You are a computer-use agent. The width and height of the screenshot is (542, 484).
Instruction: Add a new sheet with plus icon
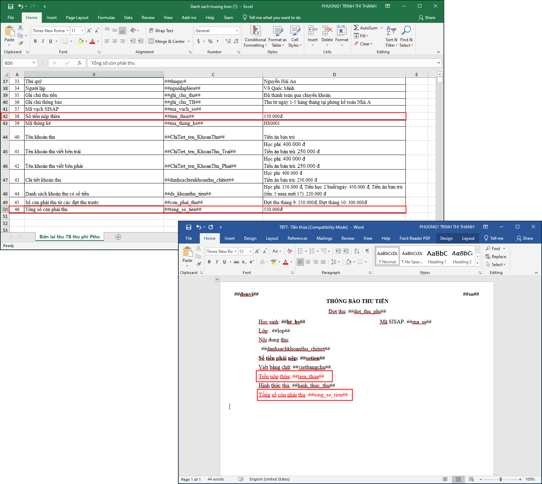[x=118, y=237]
